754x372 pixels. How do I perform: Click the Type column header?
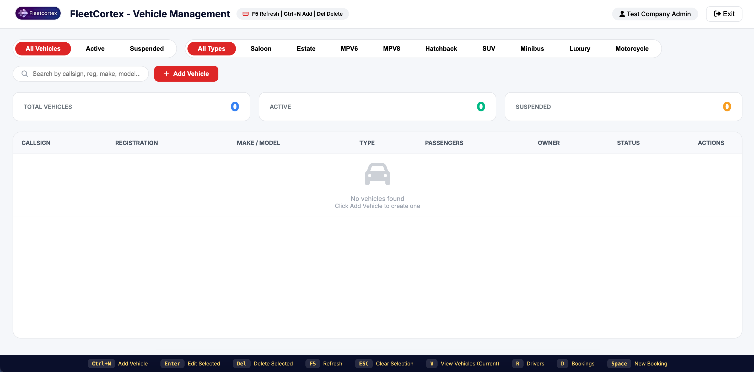367,143
